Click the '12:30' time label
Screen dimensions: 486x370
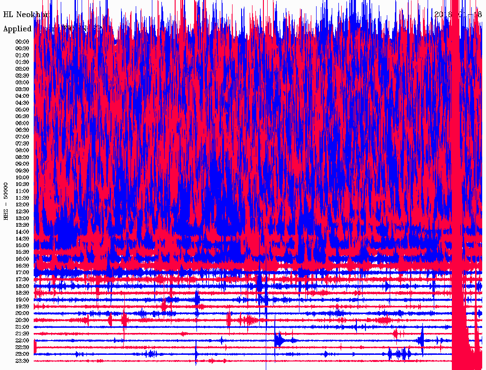pyautogui.click(x=22, y=212)
